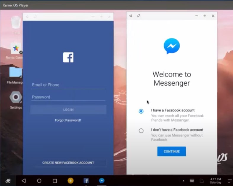The height and width of the screenshot is (186, 233).
Task: Close the Facebook window
Action: (x=109, y=17)
